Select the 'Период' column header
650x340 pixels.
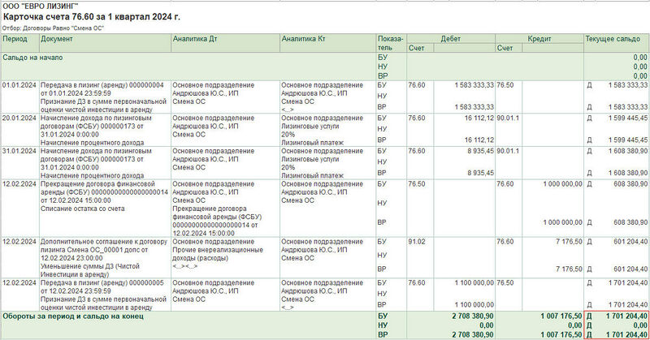point(15,38)
